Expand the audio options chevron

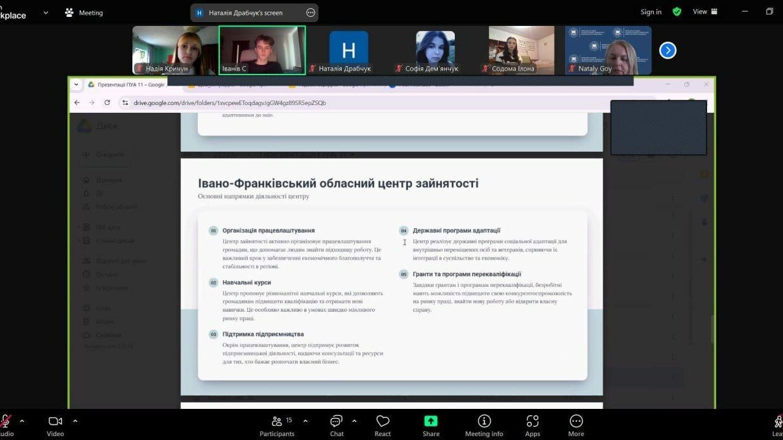pyautogui.click(x=22, y=421)
